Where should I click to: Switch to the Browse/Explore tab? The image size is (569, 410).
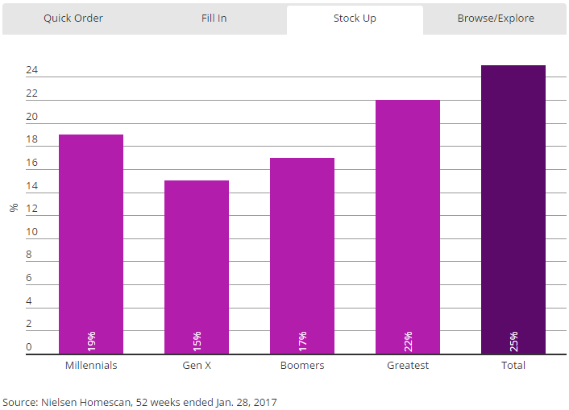point(495,18)
